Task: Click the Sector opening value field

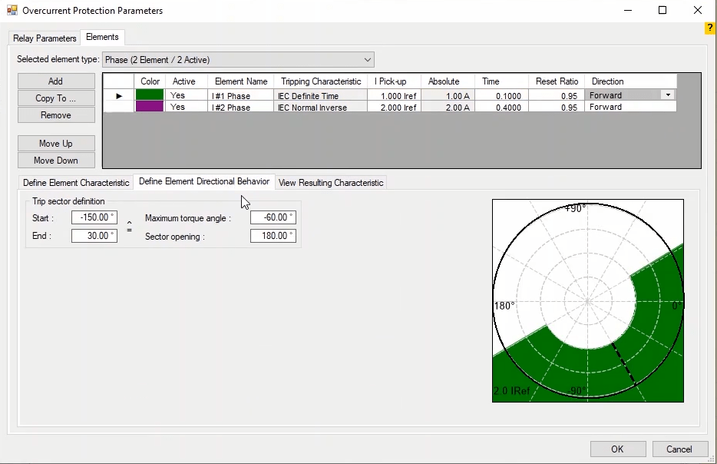Action: coord(273,237)
